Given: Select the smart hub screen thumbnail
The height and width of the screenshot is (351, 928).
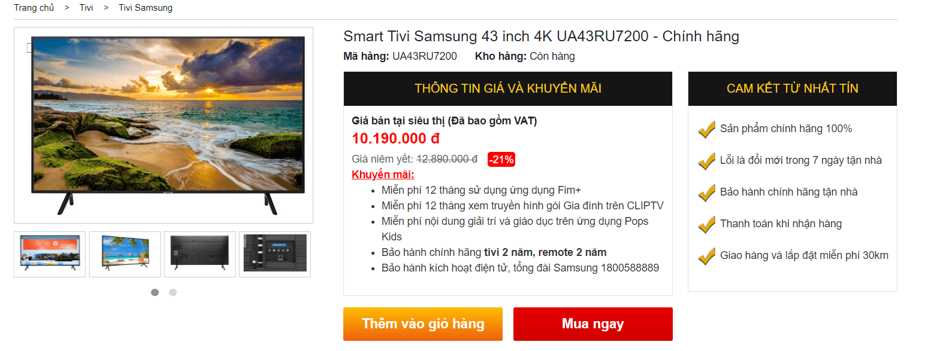Looking at the screenshot, I should [50, 254].
